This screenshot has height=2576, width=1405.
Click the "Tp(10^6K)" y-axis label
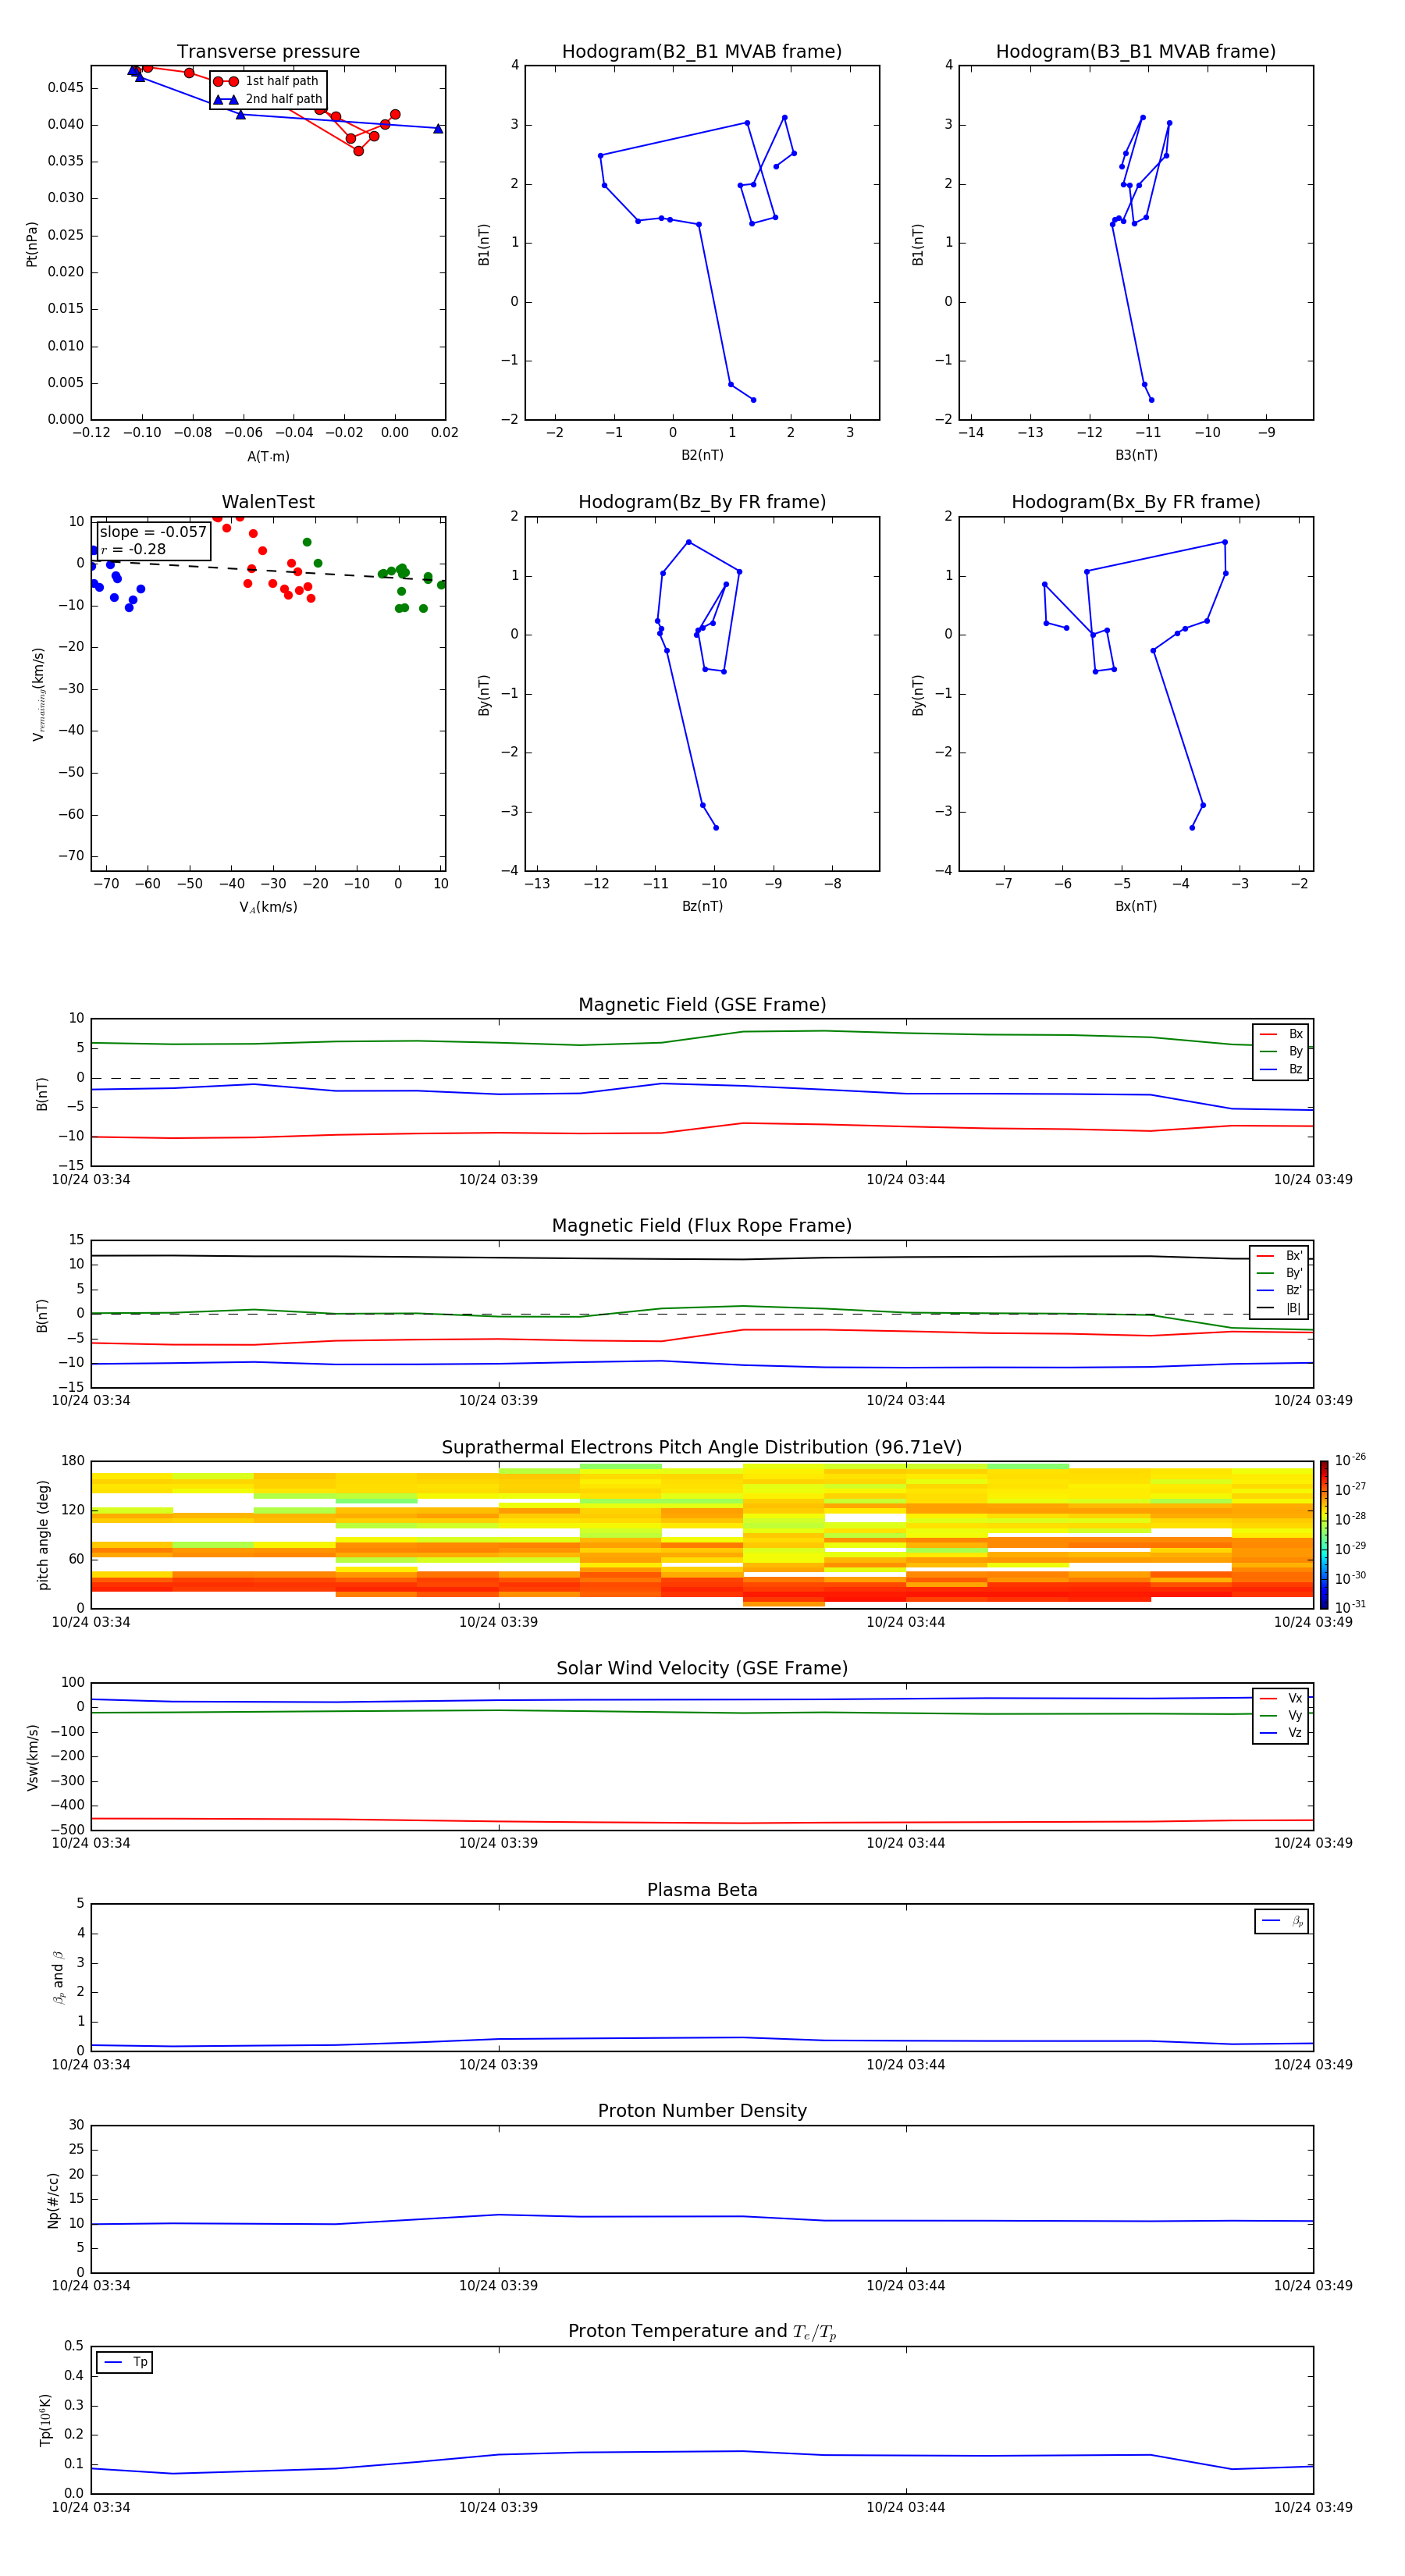point(45,2420)
